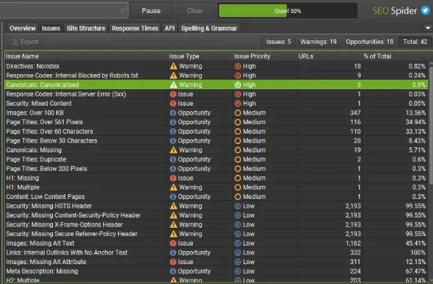The height and width of the screenshot is (284, 433).
Task: Click high priority icon for Security: Mixed Content
Action: point(237,104)
